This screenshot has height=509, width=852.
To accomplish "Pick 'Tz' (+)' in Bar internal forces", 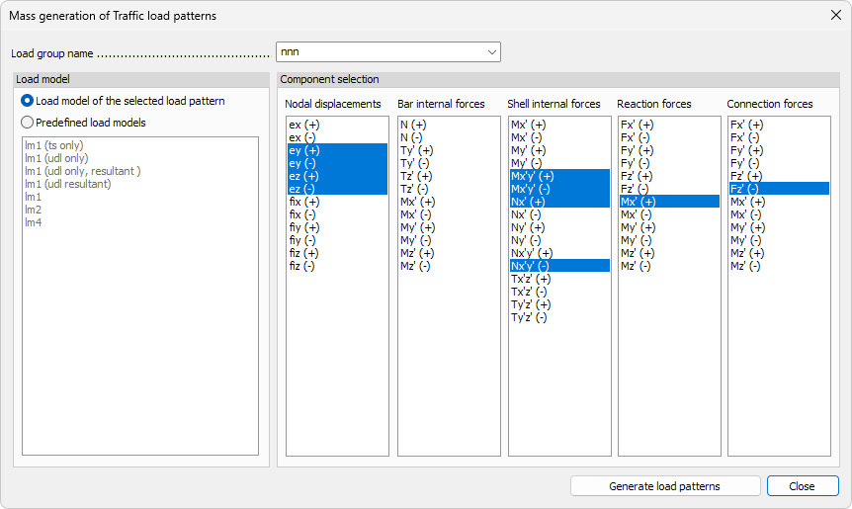I will tap(416, 176).
